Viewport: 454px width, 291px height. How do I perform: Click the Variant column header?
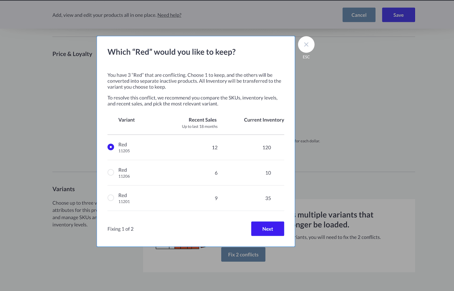(126, 120)
